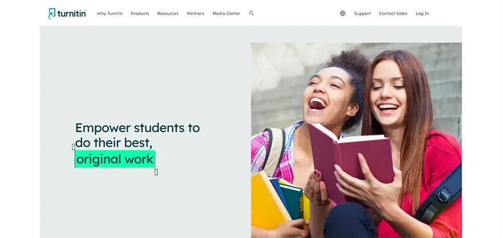Click the hero photo of two students
Viewport: 502px width, 238px height.
pos(357,140)
